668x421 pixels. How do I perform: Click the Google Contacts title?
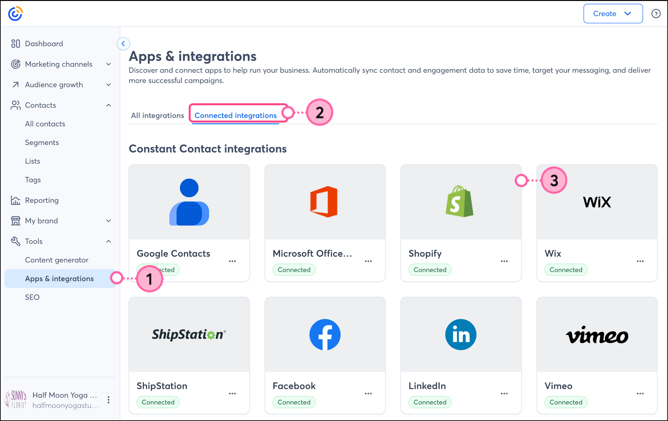pyautogui.click(x=173, y=253)
